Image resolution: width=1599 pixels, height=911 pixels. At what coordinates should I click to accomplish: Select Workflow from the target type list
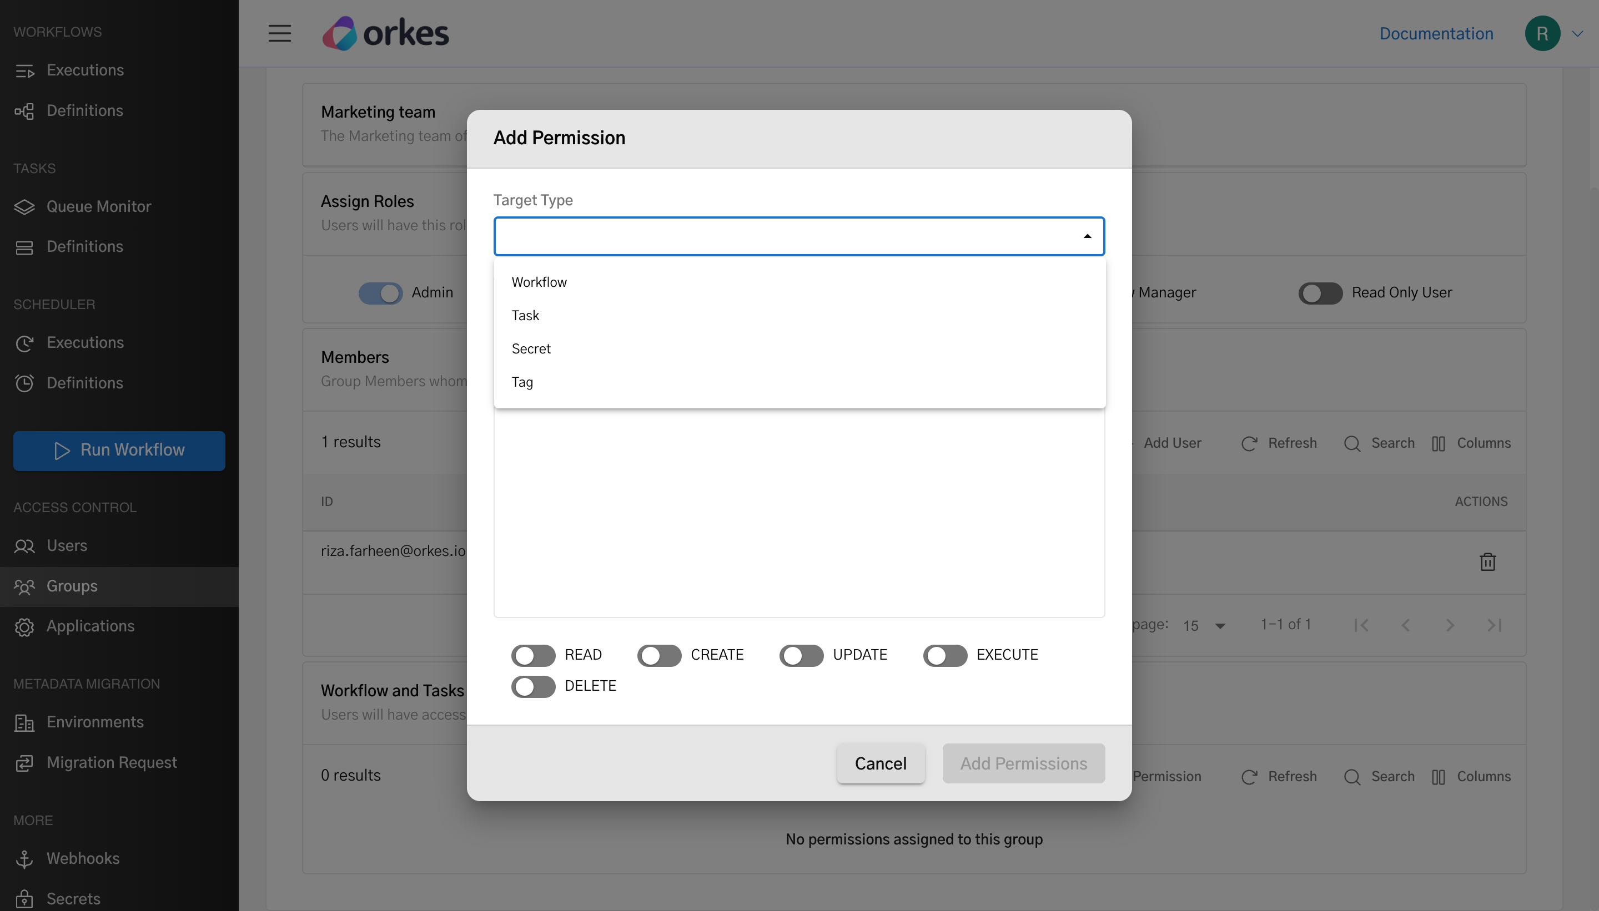[539, 281]
